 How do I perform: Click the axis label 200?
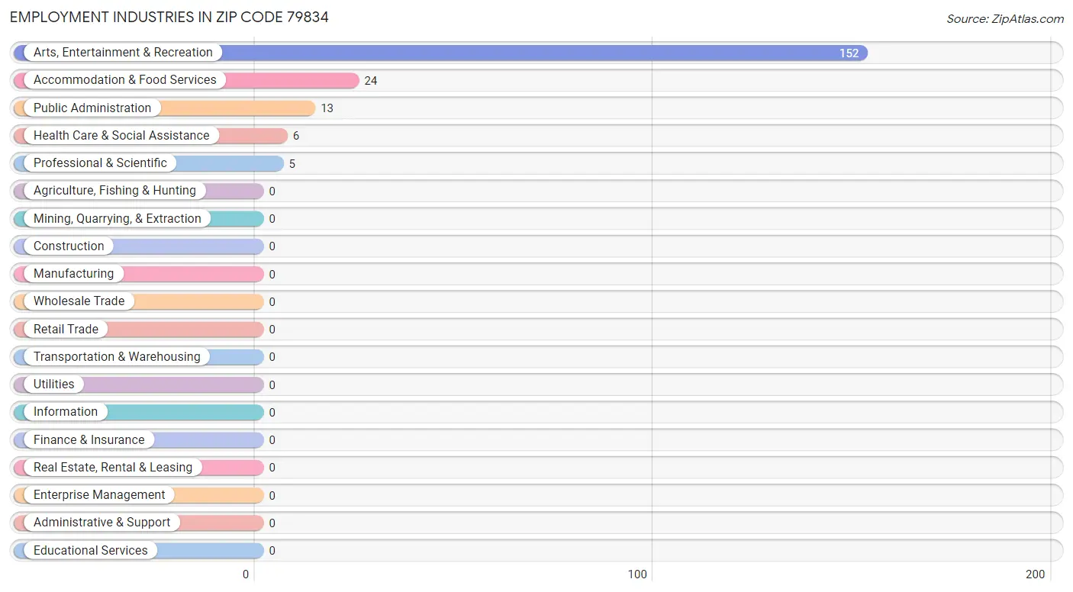click(1036, 574)
